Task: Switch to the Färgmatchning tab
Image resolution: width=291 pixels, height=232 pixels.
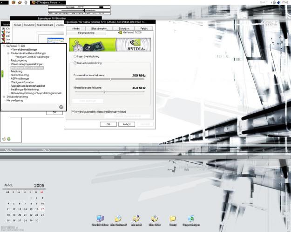Action: (86, 33)
